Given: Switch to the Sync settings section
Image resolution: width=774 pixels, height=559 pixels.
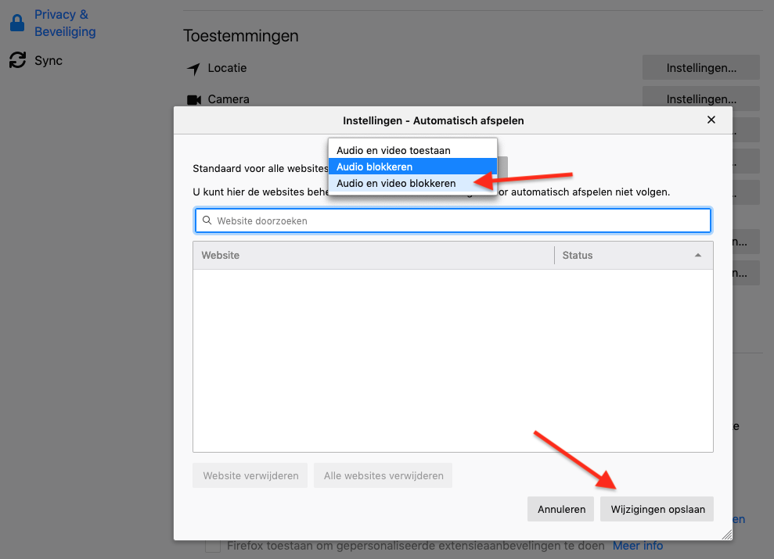Looking at the screenshot, I should [49, 60].
